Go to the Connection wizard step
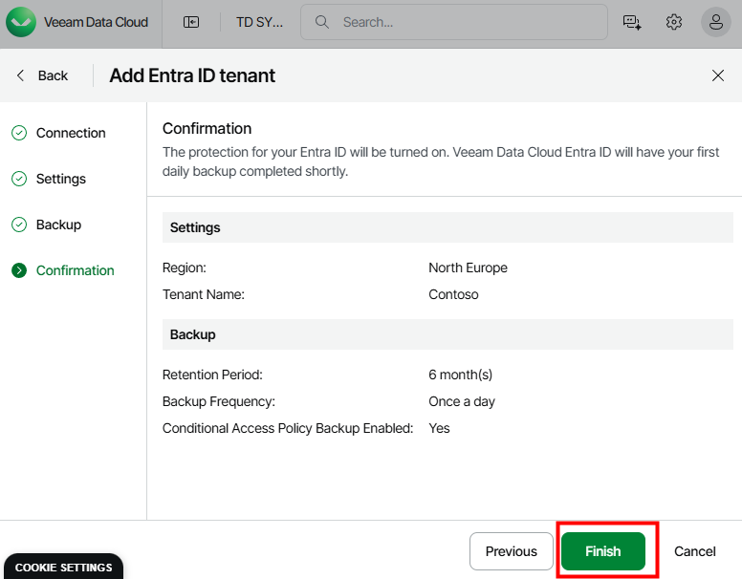Screen dimensions: 742x579 coord(71,133)
